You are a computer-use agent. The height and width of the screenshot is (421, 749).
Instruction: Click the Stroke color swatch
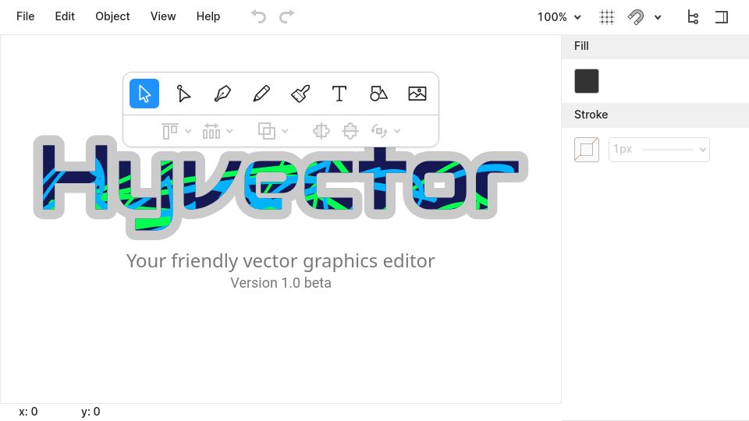(x=587, y=150)
